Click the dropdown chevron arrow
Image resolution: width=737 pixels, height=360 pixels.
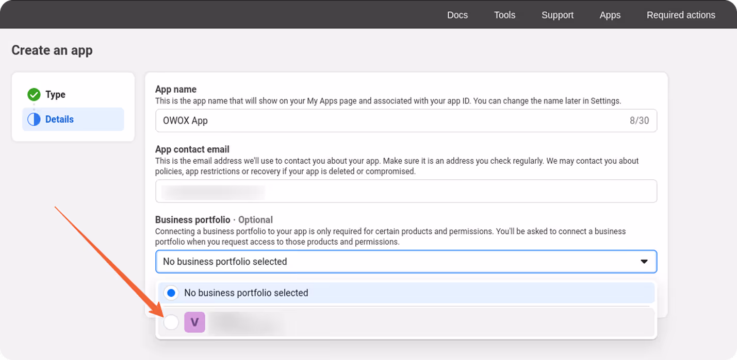(644, 262)
